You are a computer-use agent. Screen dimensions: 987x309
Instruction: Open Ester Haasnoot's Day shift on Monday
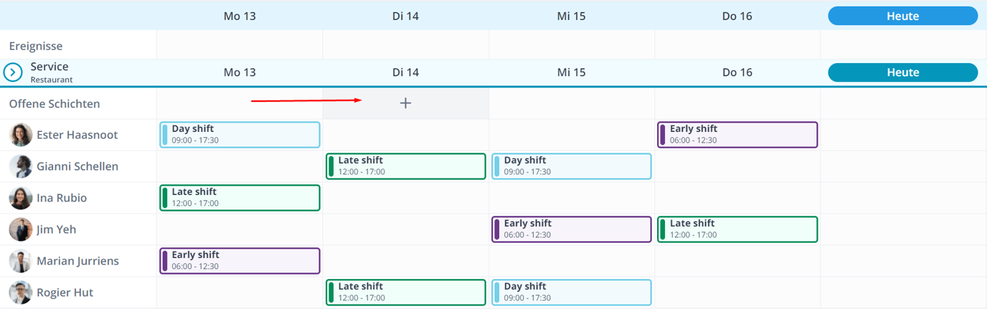coord(240,135)
